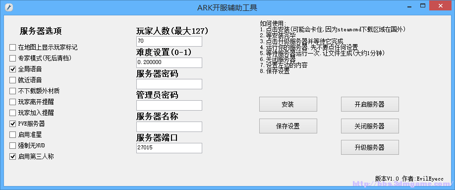Click the 服务器密码 input box
The image size is (455, 190).
pos(169,84)
